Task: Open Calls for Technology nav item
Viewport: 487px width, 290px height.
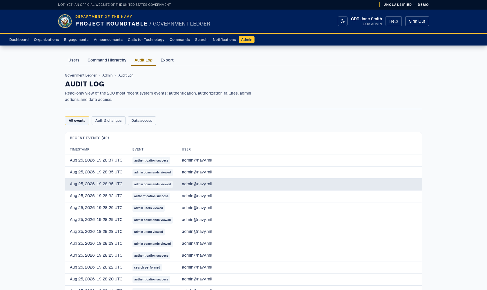Action: click(x=146, y=39)
